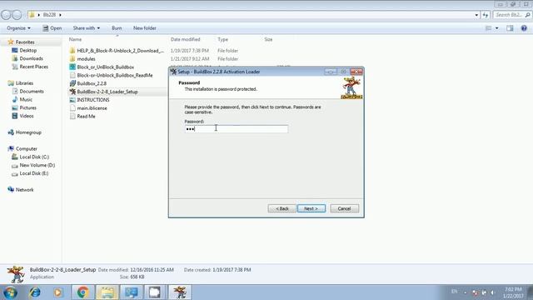The height and width of the screenshot is (300, 533).
Task: Sort by the Type column header
Action: point(222,39)
